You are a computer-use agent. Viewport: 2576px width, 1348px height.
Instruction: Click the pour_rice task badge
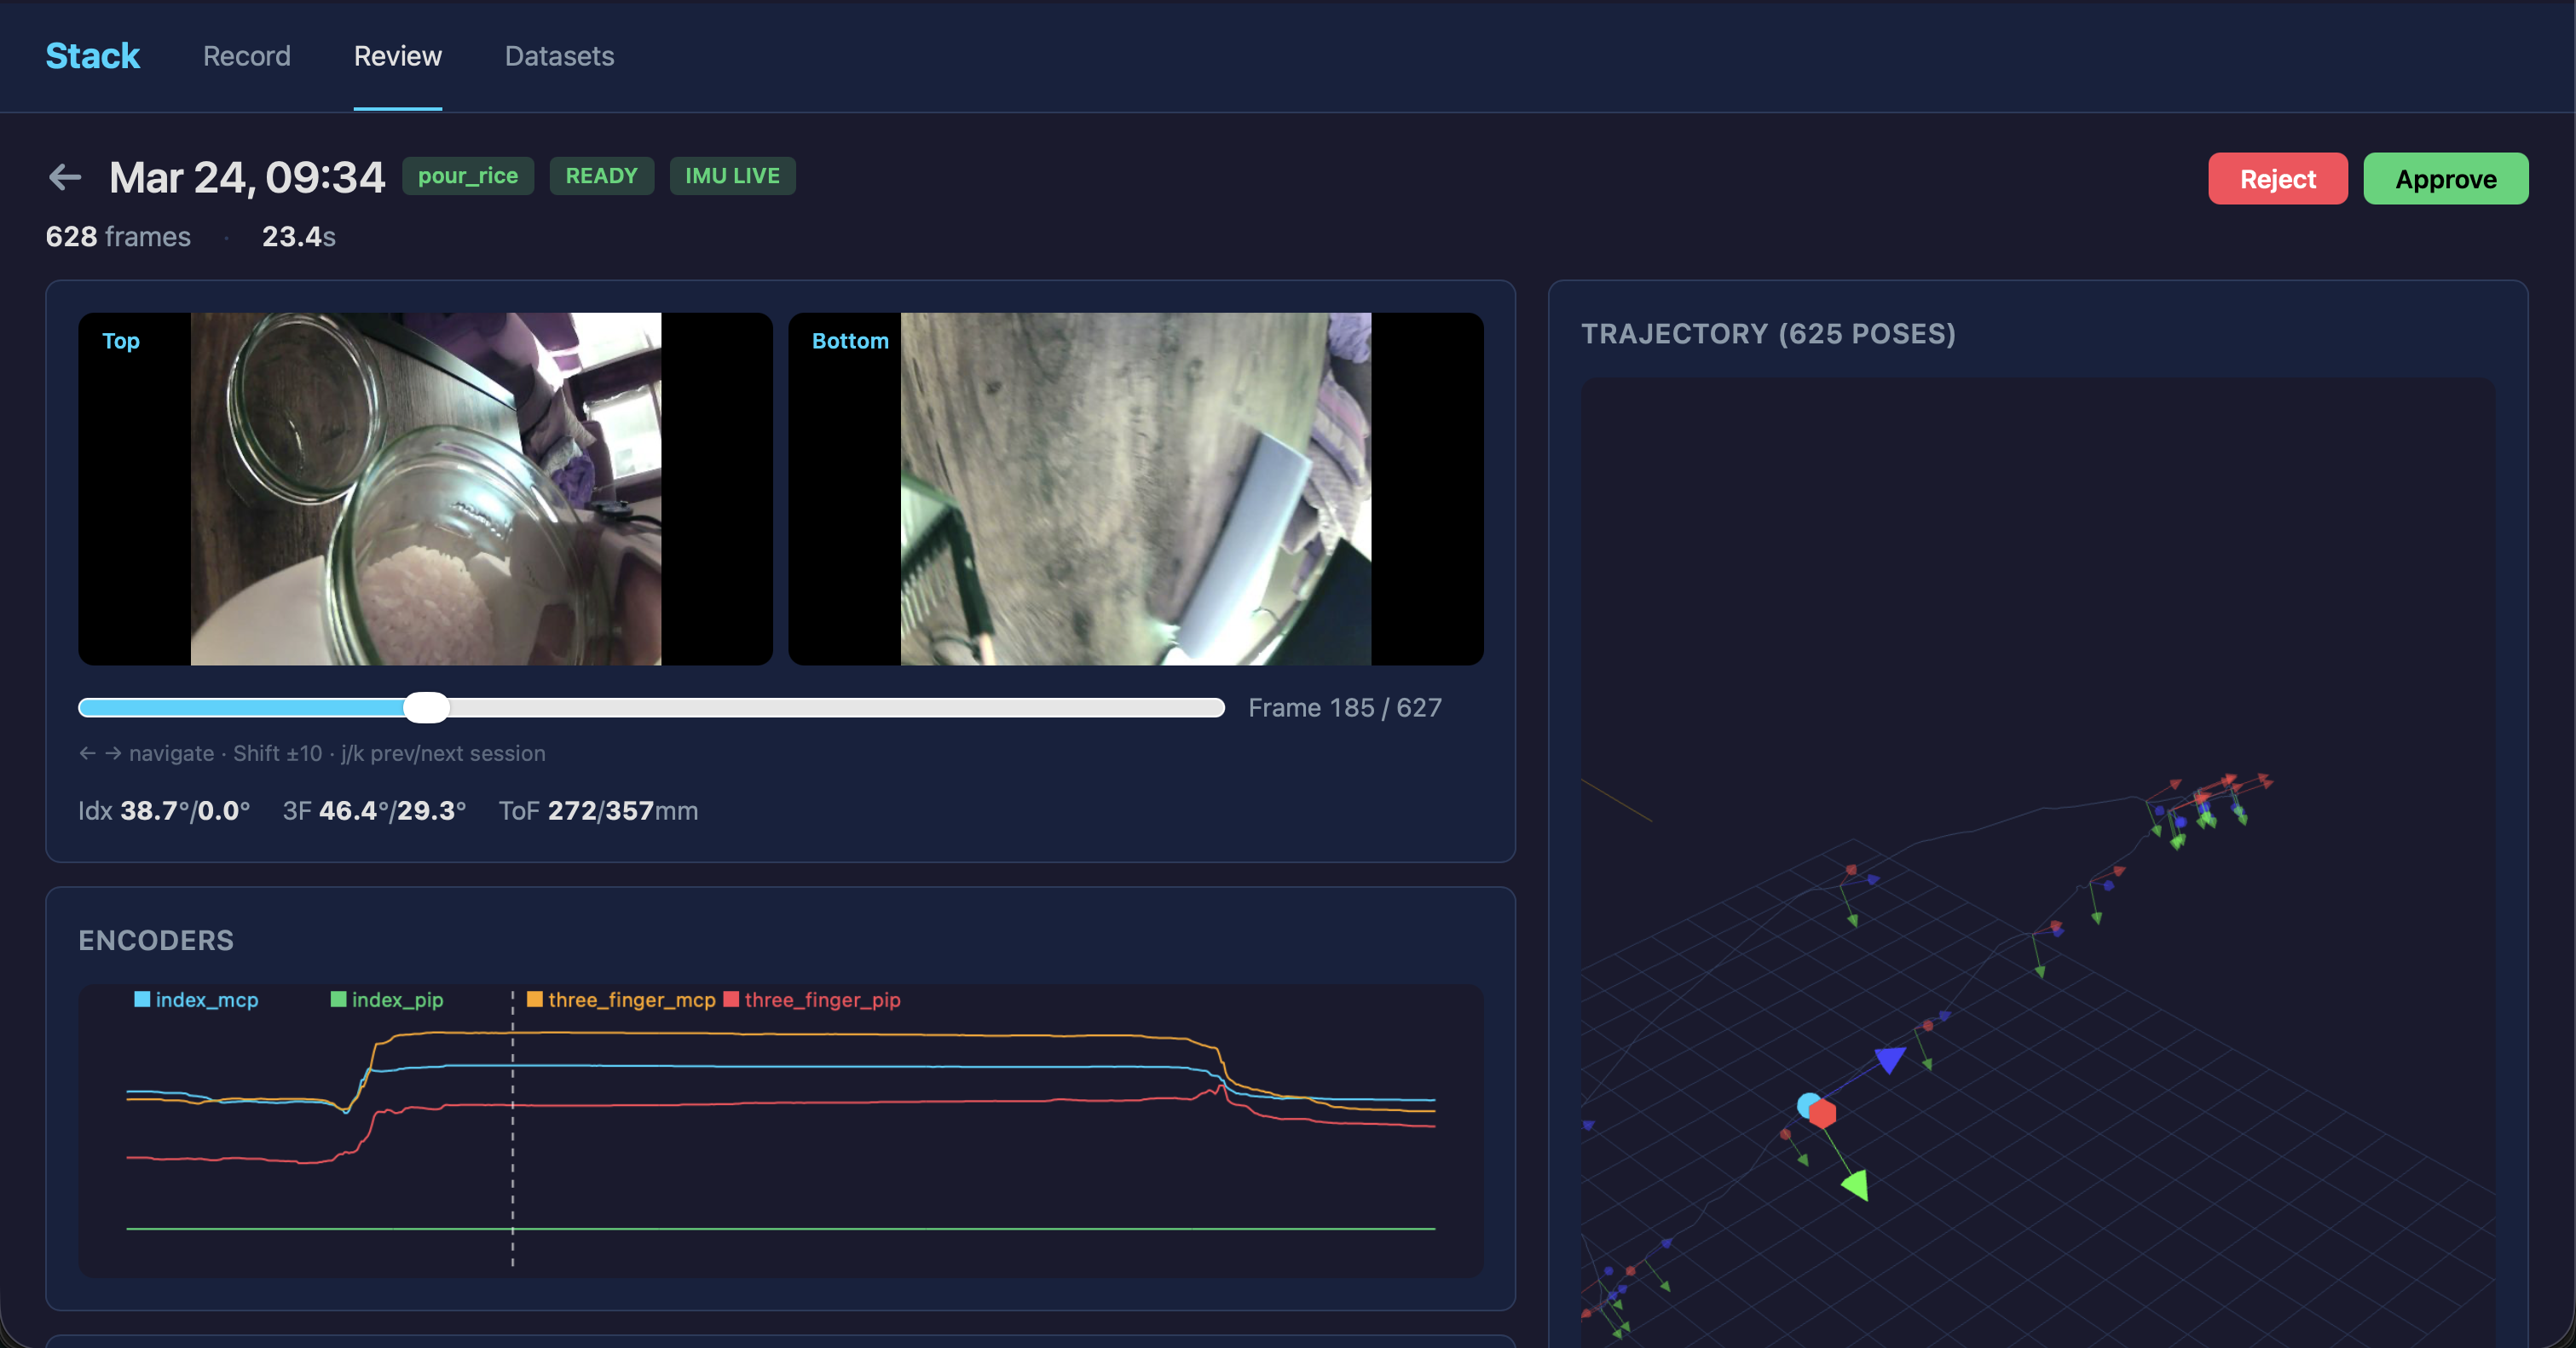pos(467,176)
